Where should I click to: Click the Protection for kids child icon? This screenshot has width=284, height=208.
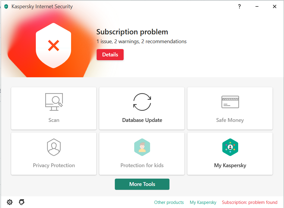pos(142,147)
